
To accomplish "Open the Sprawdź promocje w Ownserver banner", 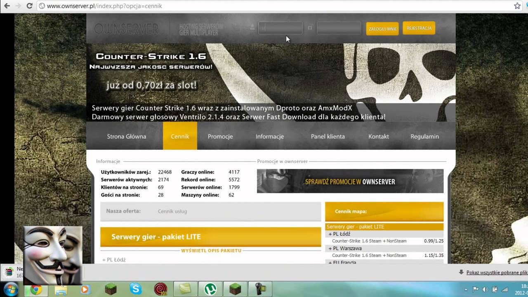I will click(x=350, y=181).
